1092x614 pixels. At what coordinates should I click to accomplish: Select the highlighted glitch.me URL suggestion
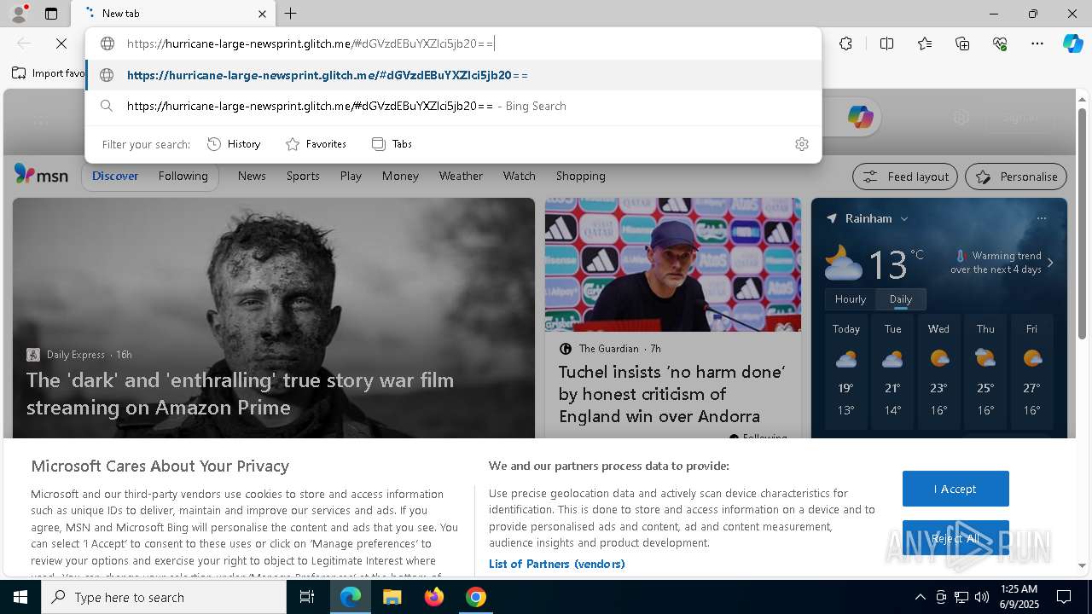pyautogui.click(x=453, y=75)
